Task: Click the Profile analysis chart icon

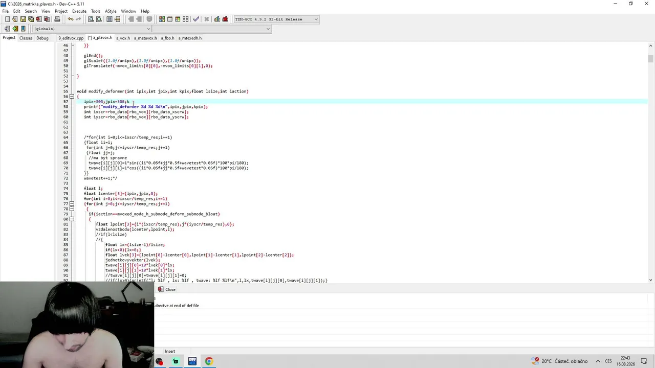Action: click(x=217, y=19)
